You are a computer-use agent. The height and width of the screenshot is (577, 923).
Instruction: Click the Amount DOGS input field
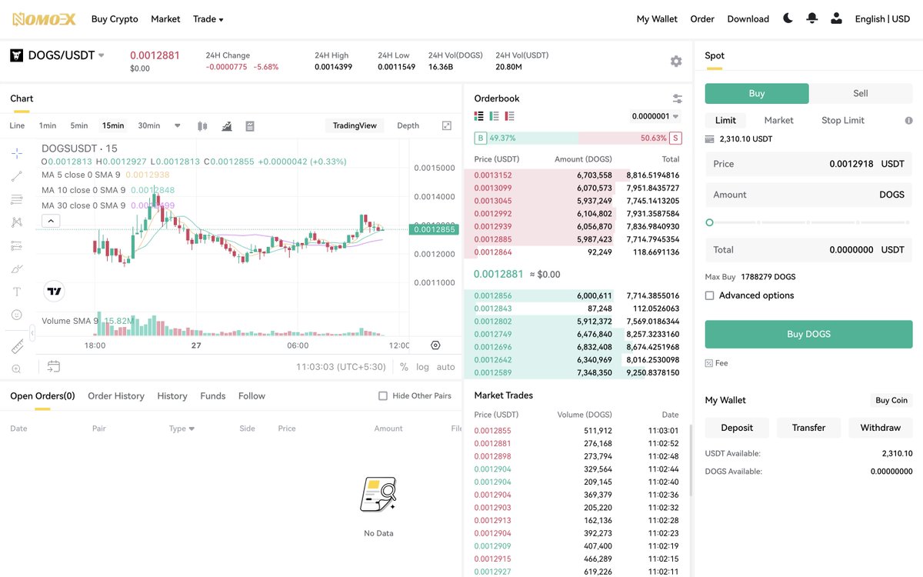[x=808, y=195]
